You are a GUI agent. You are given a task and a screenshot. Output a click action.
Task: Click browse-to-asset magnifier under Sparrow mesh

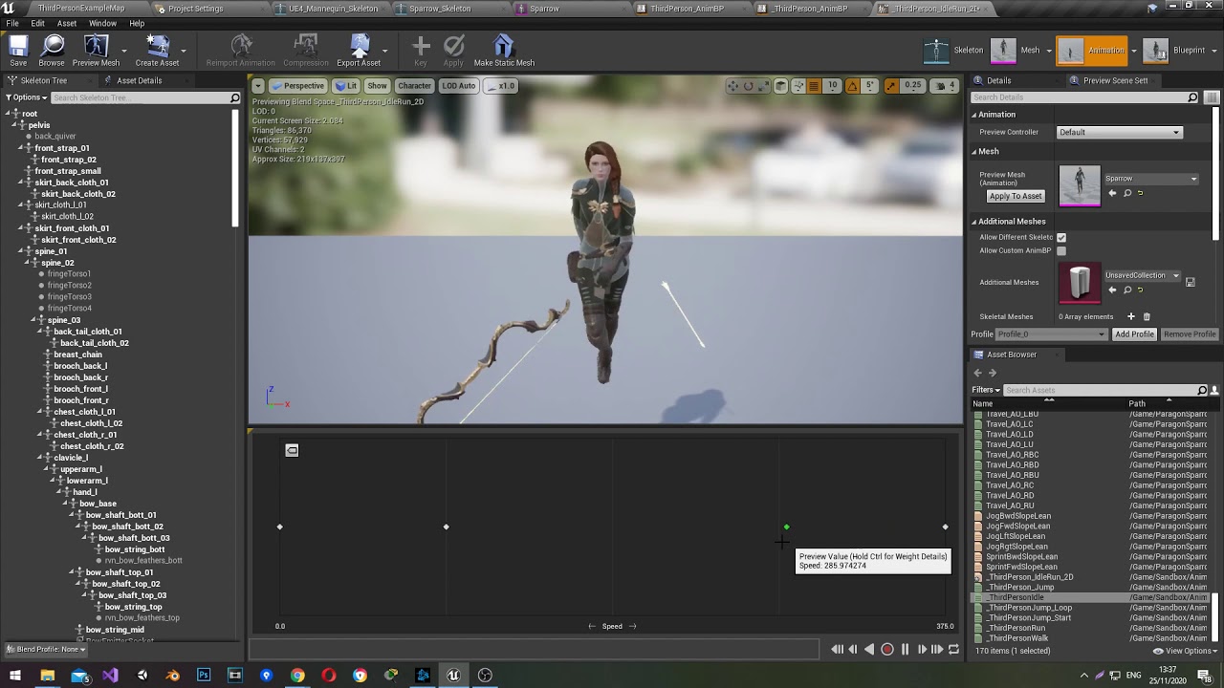pyautogui.click(x=1127, y=193)
